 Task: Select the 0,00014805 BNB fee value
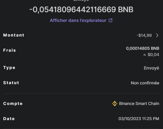click(x=142, y=48)
